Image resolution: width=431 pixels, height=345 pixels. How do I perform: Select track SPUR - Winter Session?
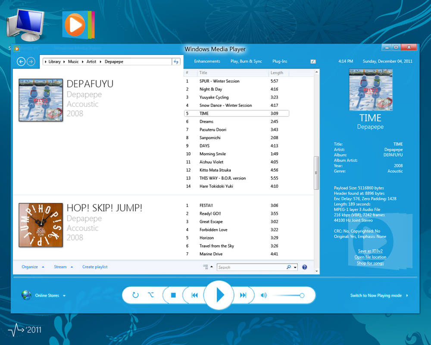236,81
